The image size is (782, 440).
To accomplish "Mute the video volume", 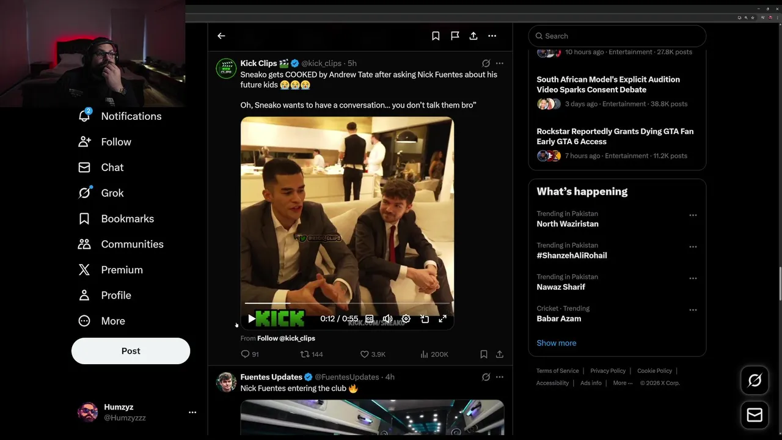I will [x=387, y=318].
